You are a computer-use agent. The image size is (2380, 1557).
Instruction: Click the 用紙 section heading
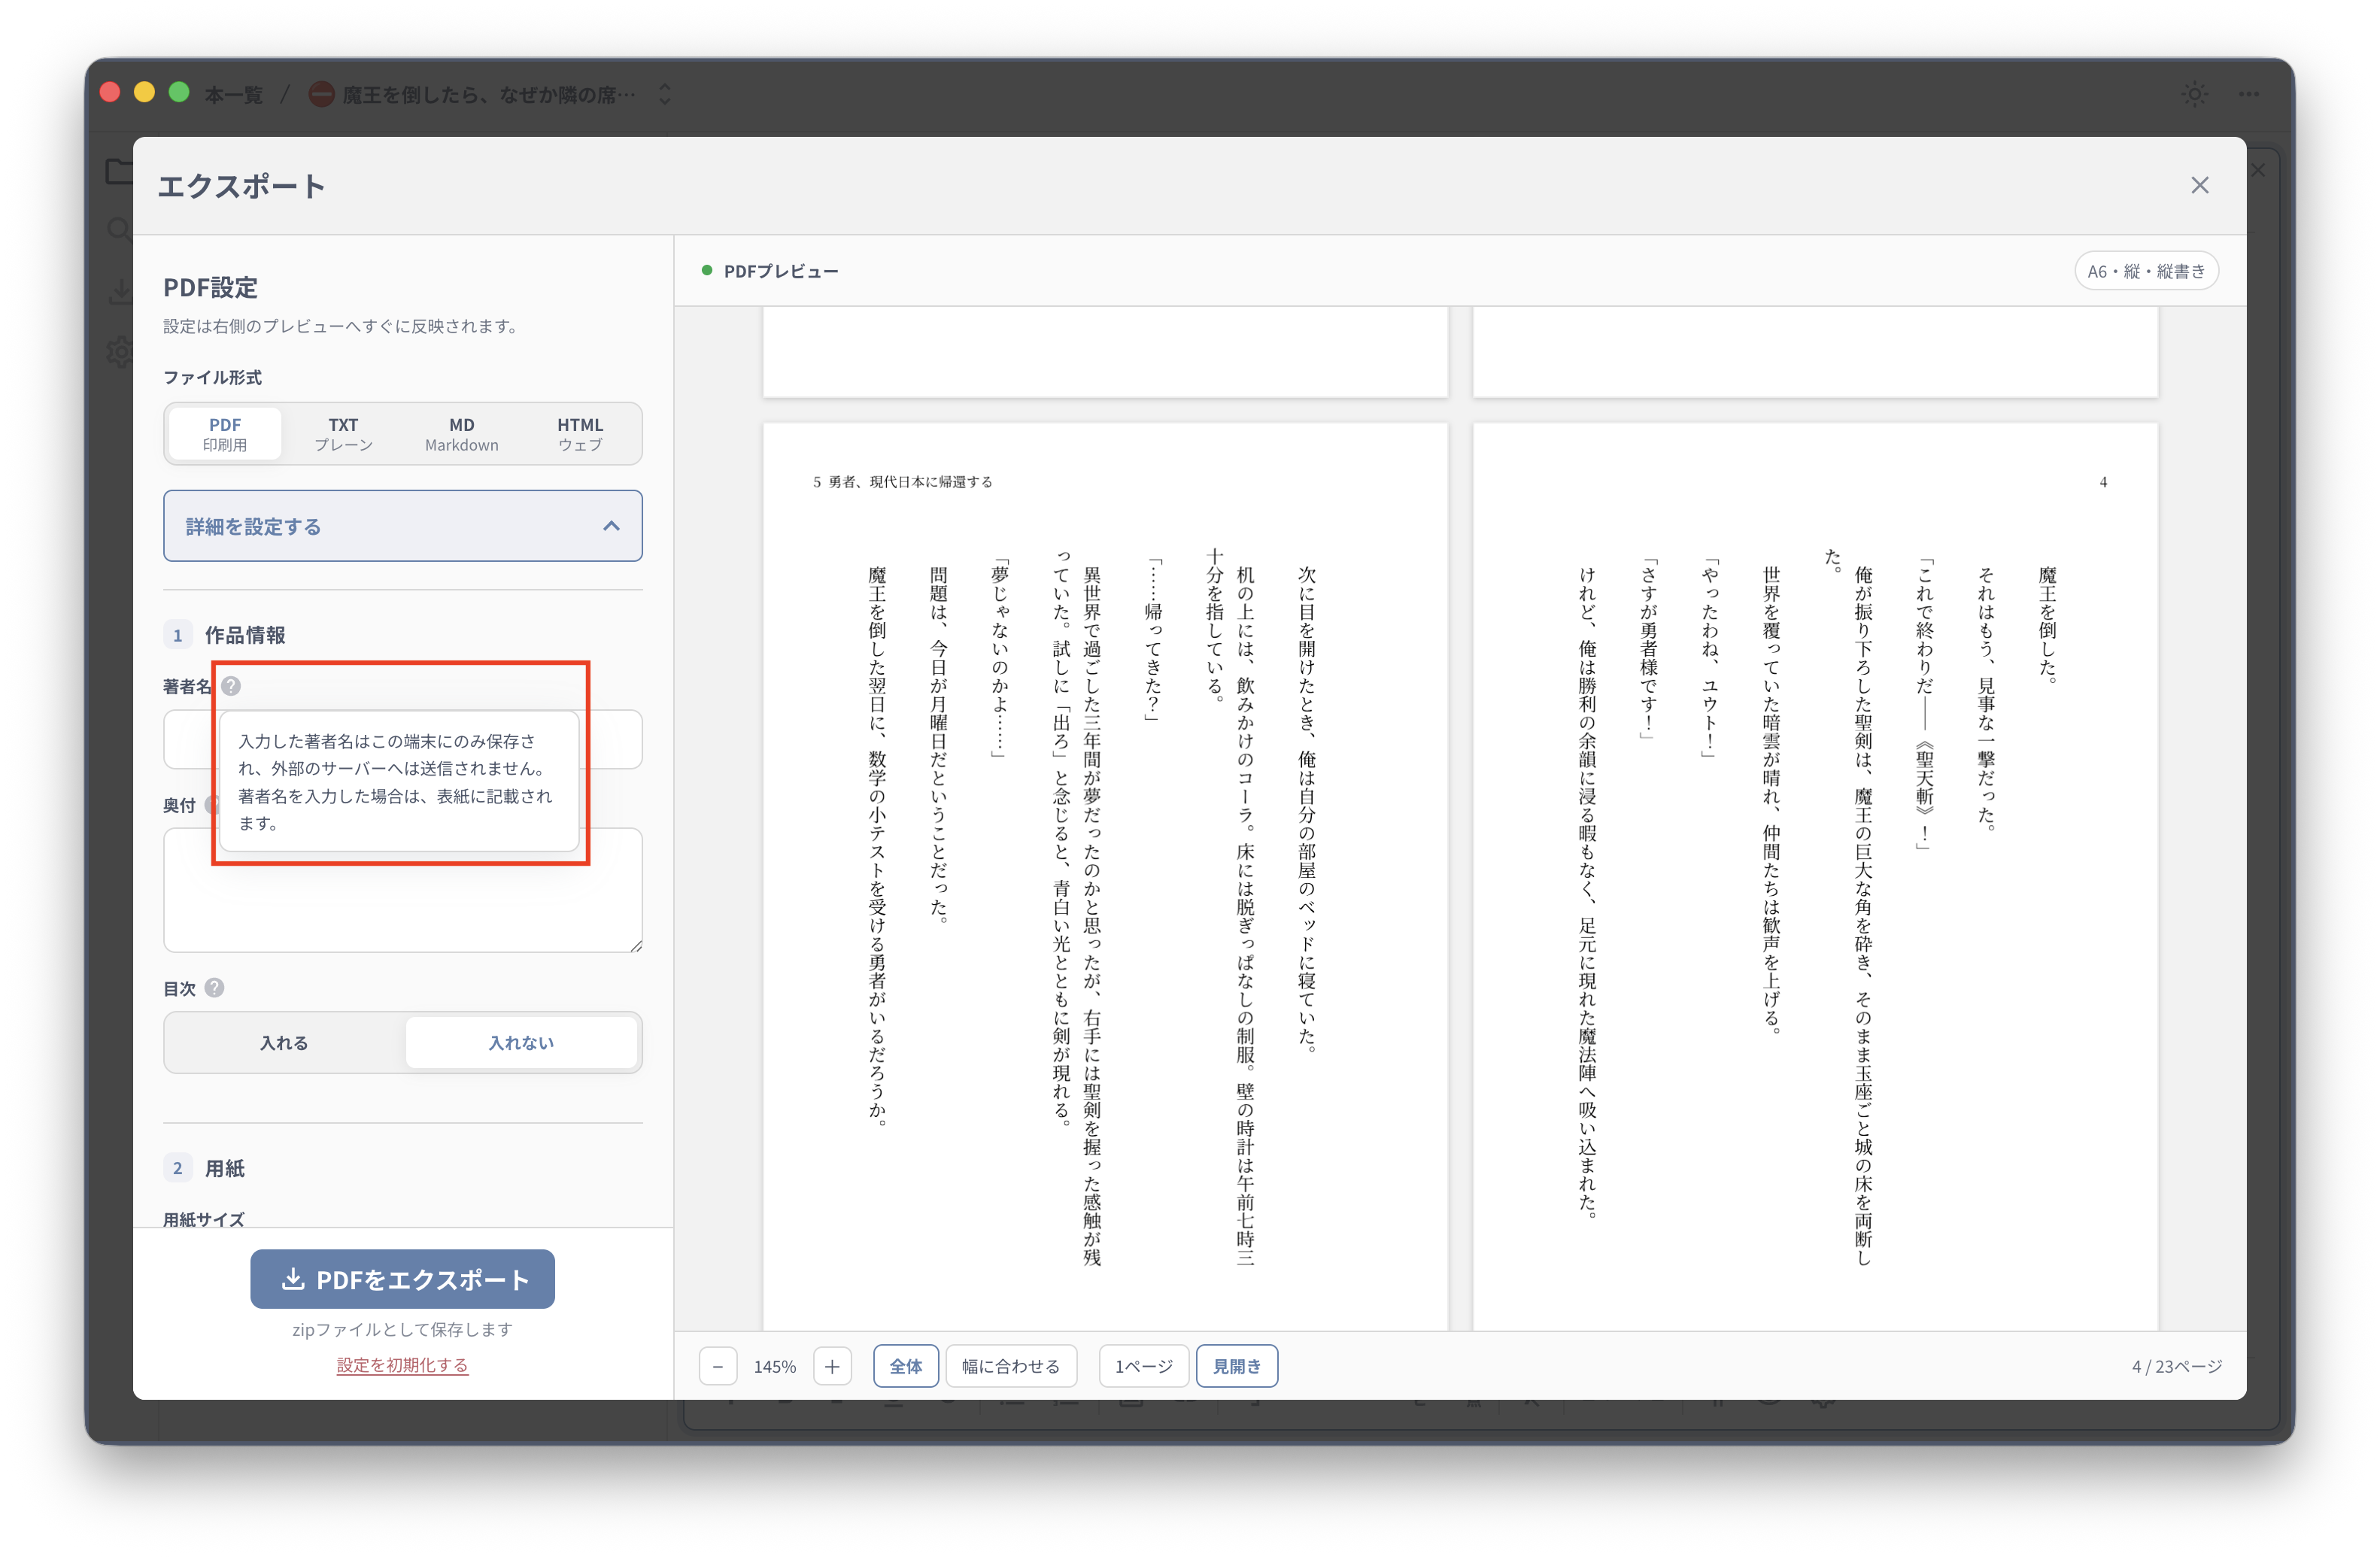click(x=225, y=1168)
